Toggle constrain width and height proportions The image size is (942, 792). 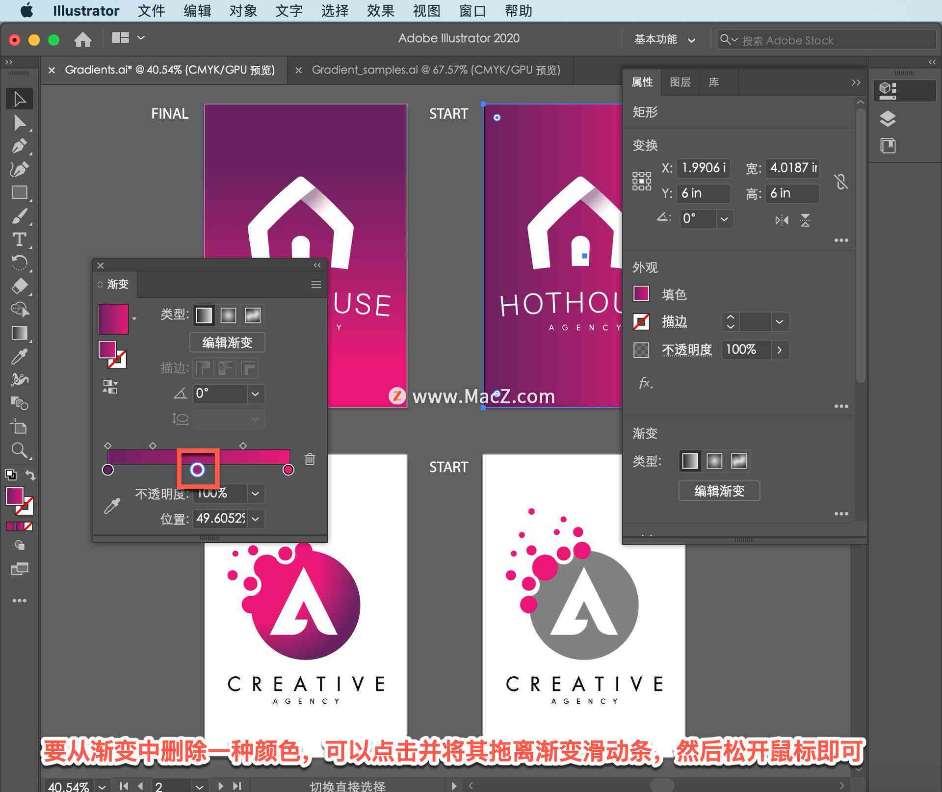click(x=841, y=182)
